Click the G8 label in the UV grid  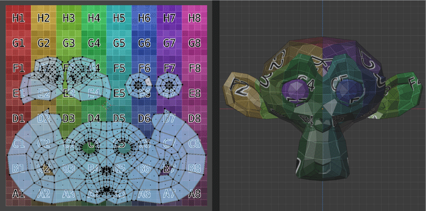pyautogui.click(x=194, y=43)
